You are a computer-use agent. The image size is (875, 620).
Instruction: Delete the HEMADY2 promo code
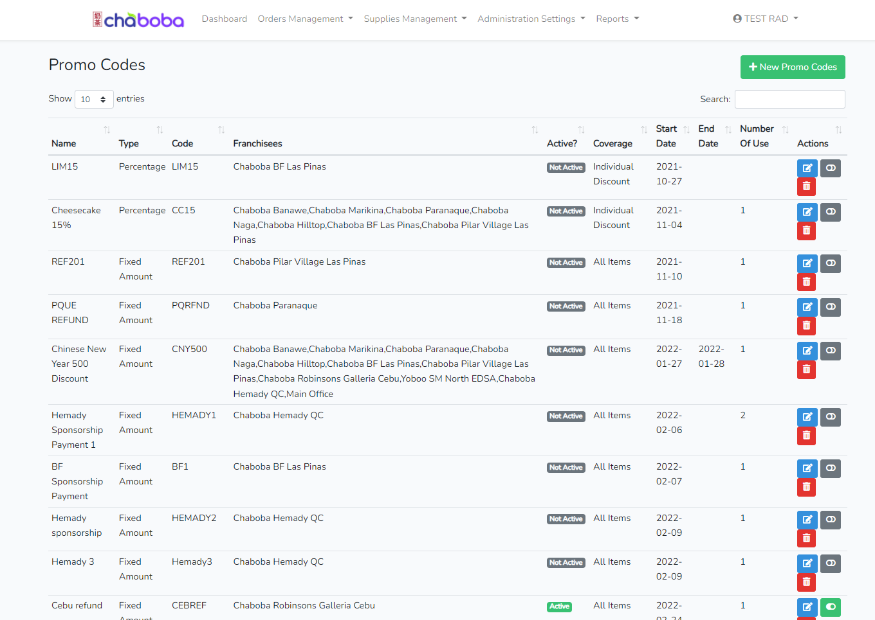tap(806, 538)
